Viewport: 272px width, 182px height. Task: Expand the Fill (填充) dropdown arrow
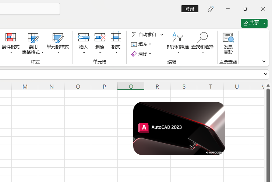click(150, 44)
